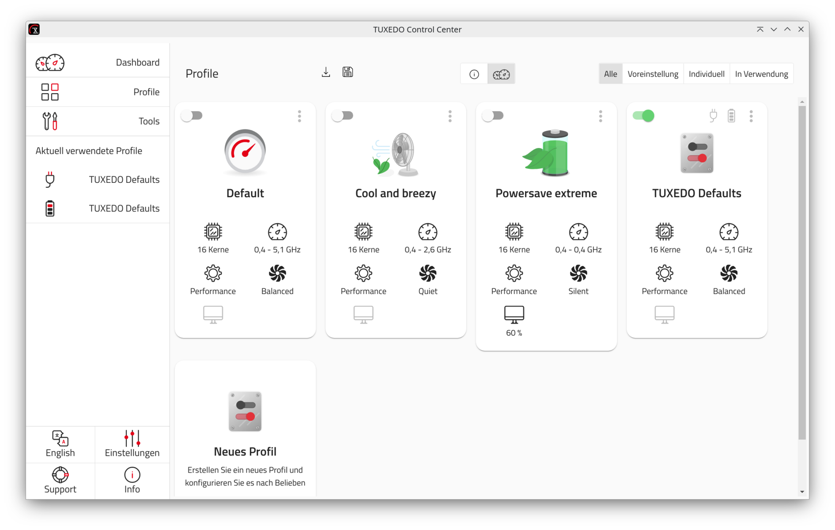Enable the Cool and breezy profile toggle
This screenshot has height=530, width=835.
pos(343,116)
